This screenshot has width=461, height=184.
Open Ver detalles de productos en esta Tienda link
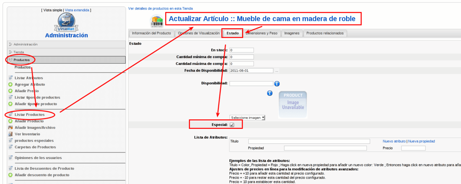(x=161, y=8)
